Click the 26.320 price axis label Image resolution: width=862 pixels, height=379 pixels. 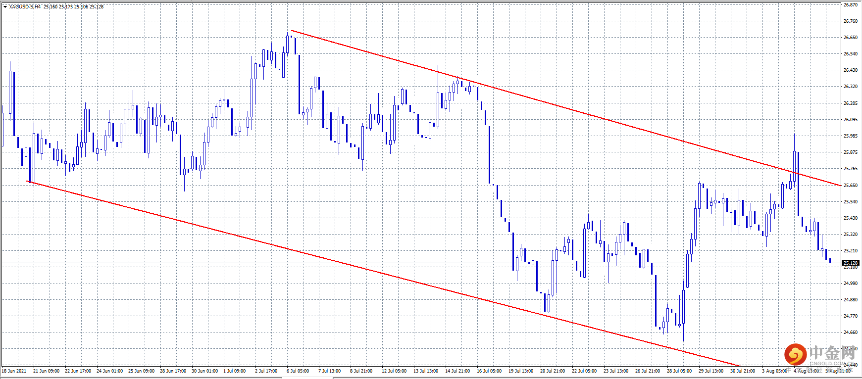tap(851, 87)
